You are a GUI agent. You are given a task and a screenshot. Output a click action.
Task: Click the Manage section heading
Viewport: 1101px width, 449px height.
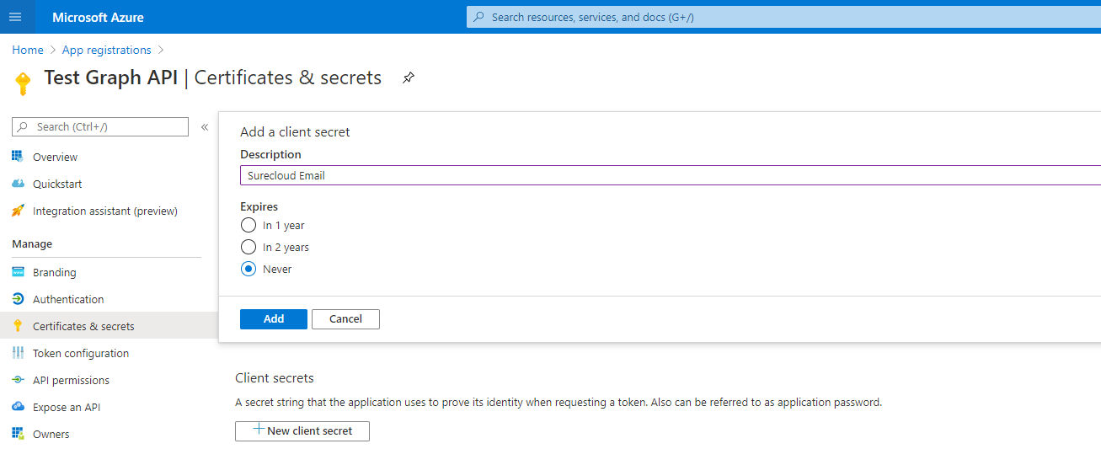[32, 244]
